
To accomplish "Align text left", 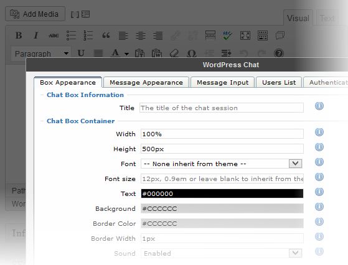I will click(x=123, y=35).
